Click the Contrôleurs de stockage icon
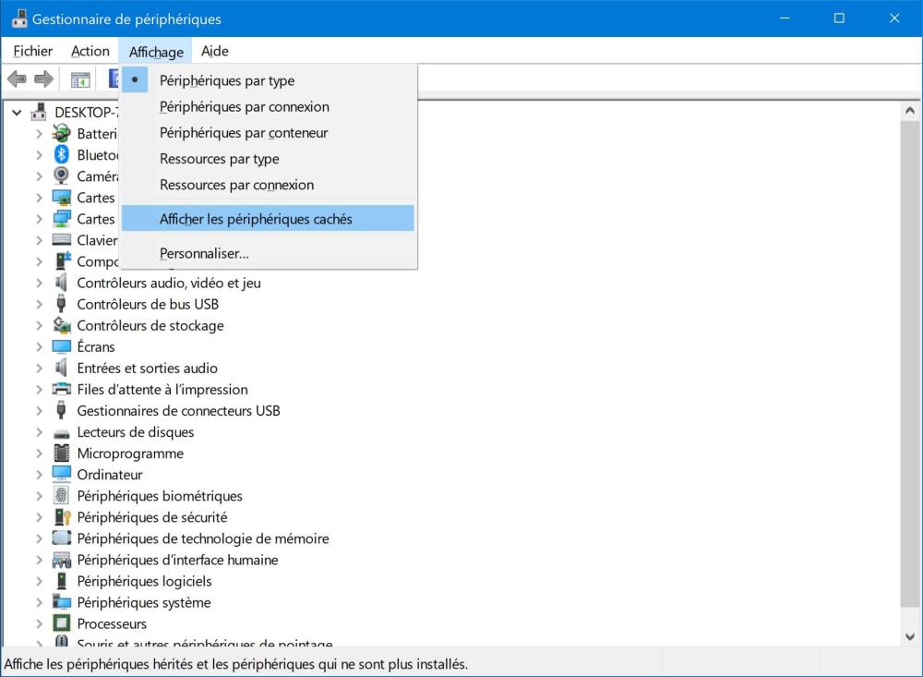 61,325
